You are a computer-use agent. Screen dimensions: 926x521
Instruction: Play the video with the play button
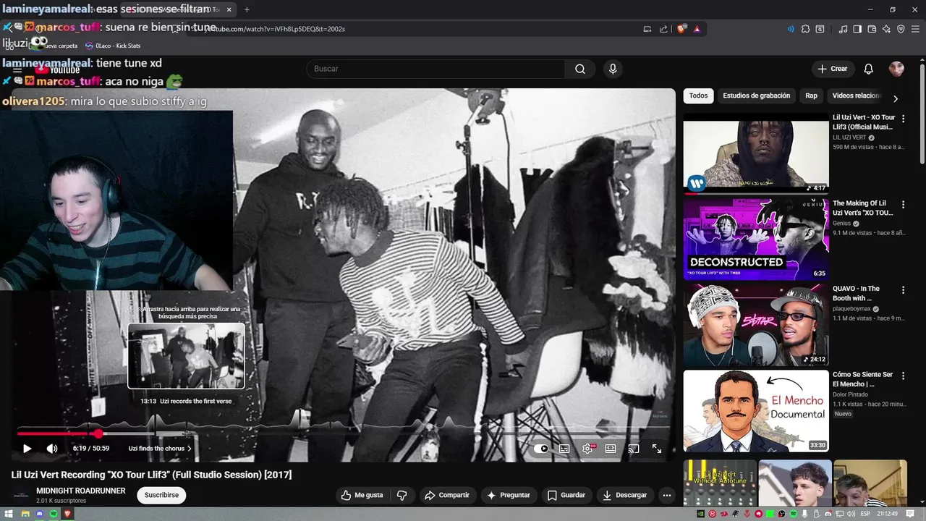coord(27,449)
